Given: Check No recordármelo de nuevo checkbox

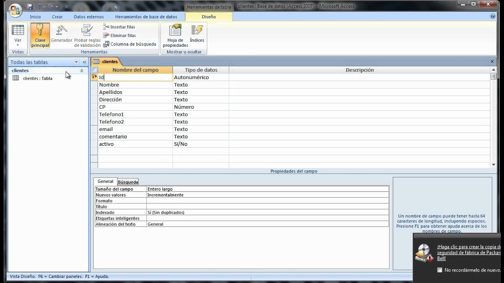Looking at the screenshot, I should point(440,270).
